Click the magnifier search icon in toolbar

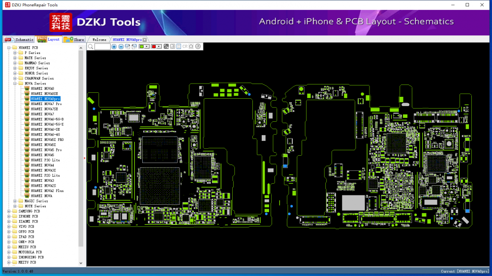point(91,47)
